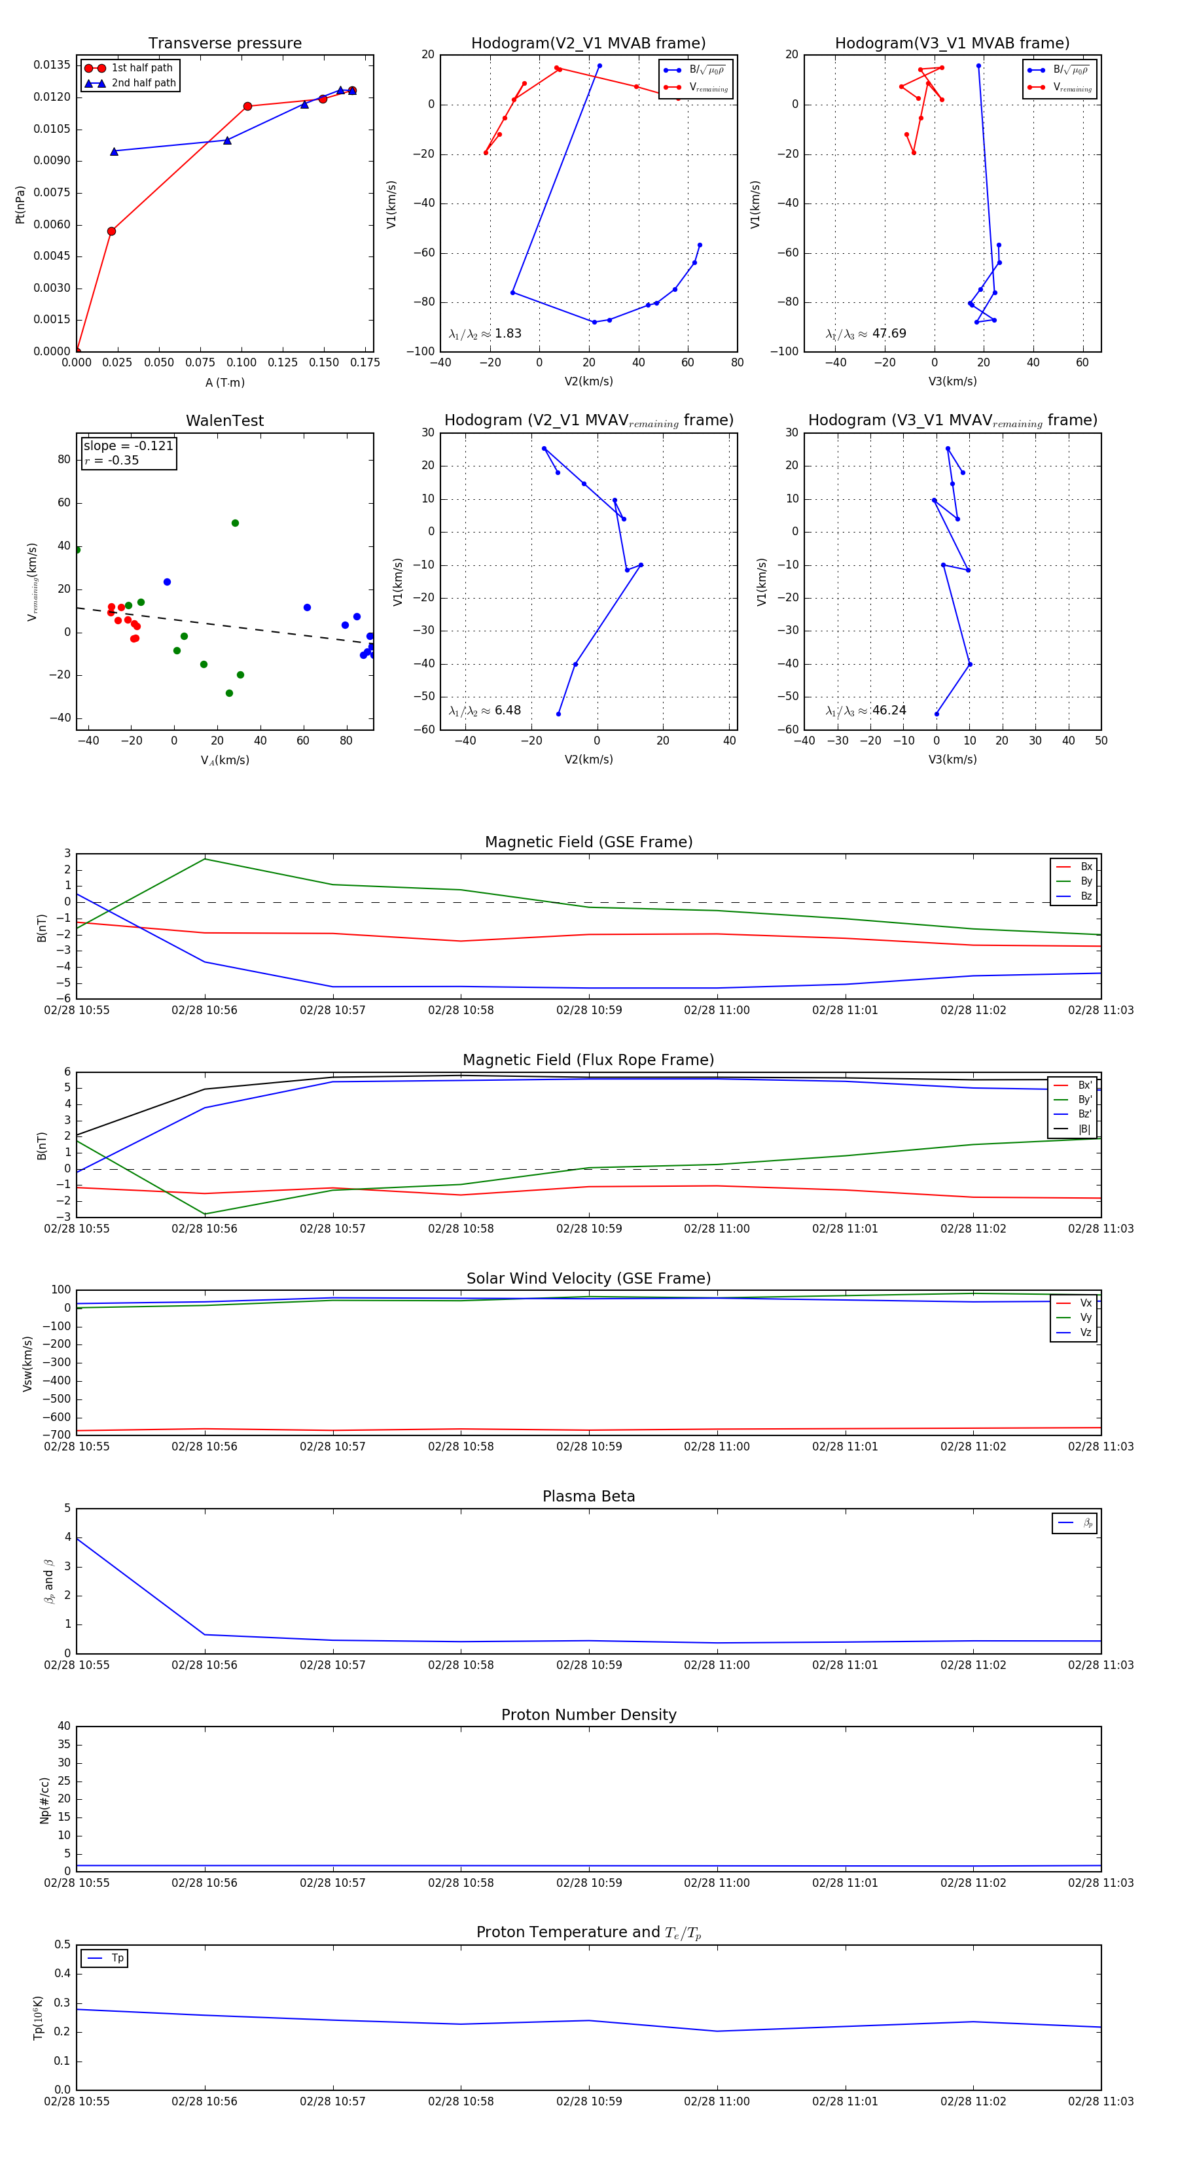Select the "Tp" legend entry
Image resolution: width=1178 pixels, height=2159 pixels.
click(105, 1958)
